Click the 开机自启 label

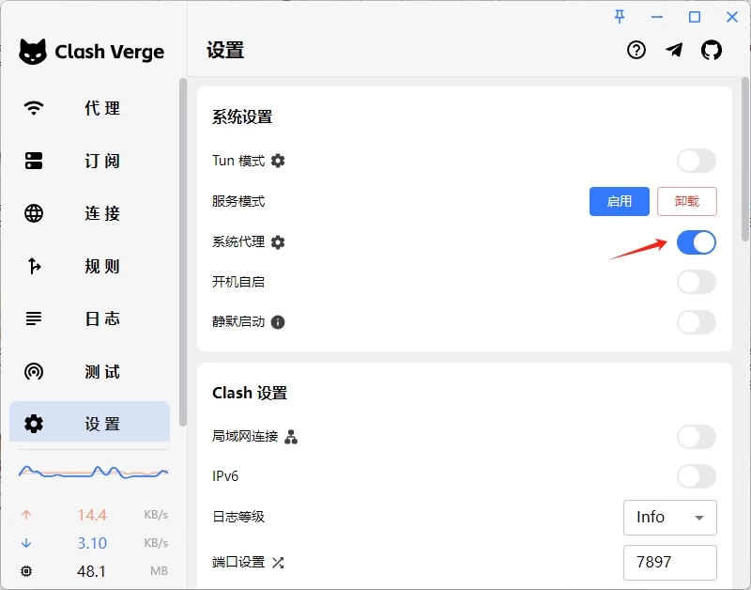point(238,282)
